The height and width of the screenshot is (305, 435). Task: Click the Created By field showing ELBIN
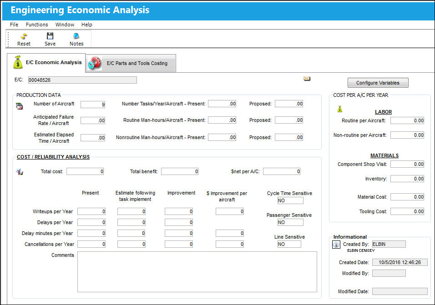tap(389, 245)
